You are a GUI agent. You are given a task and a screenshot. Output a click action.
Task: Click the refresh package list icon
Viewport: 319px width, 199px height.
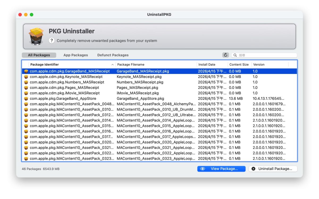point(225,55)
